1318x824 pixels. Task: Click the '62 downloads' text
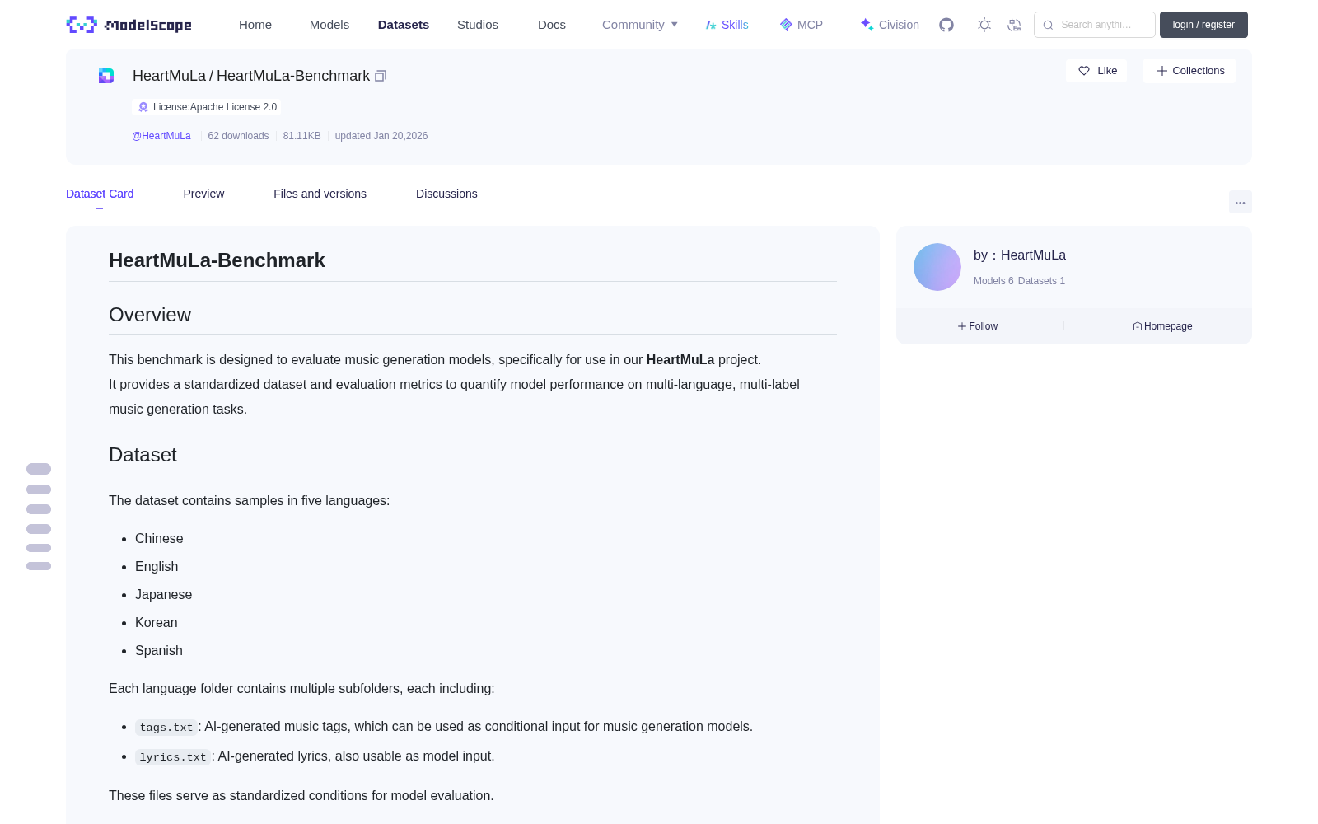pos(238,136)
